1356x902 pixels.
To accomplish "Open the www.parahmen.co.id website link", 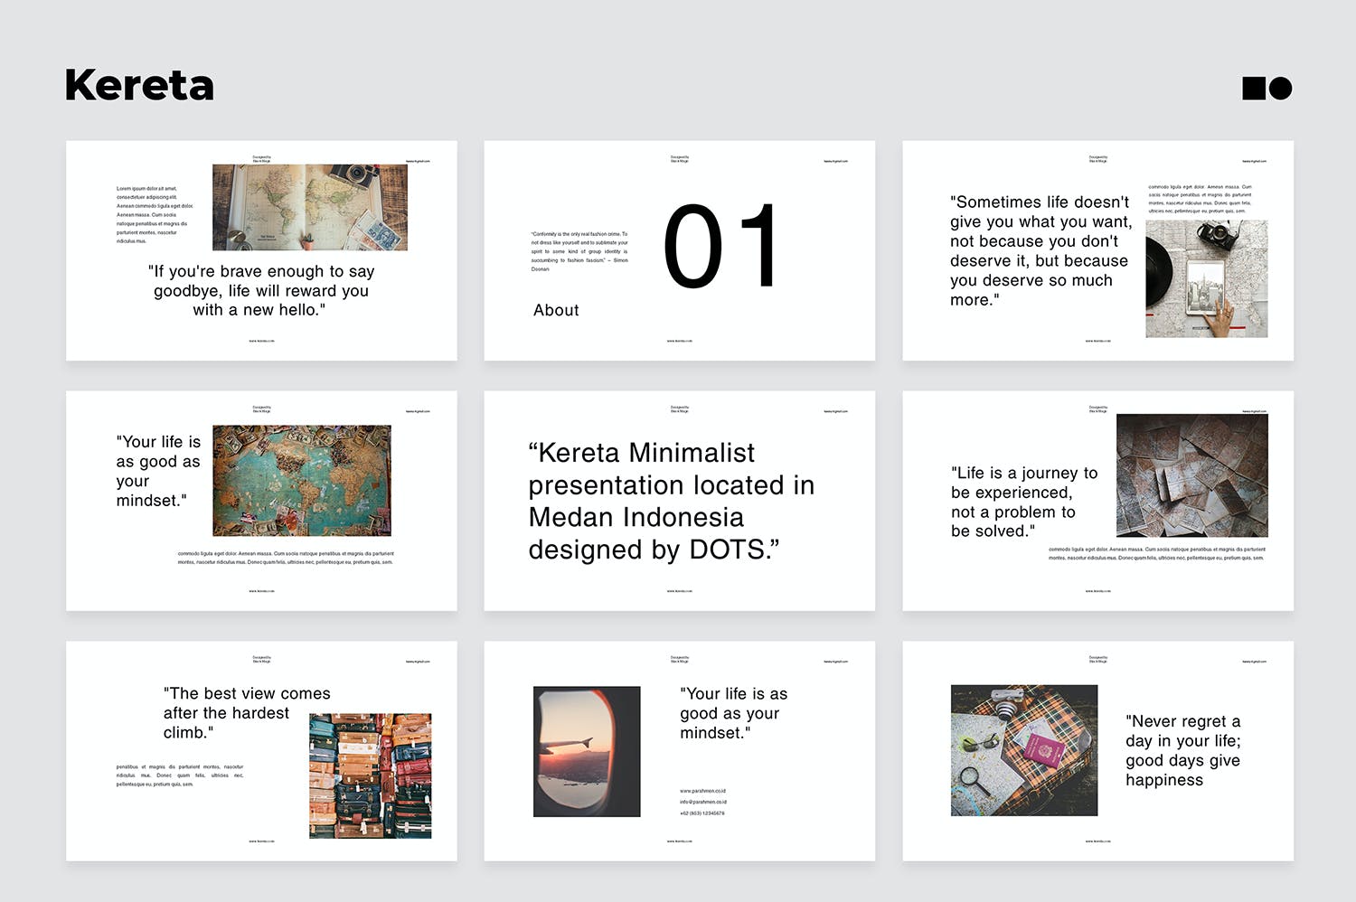I will pyautogui.click(x=702, y=791).
